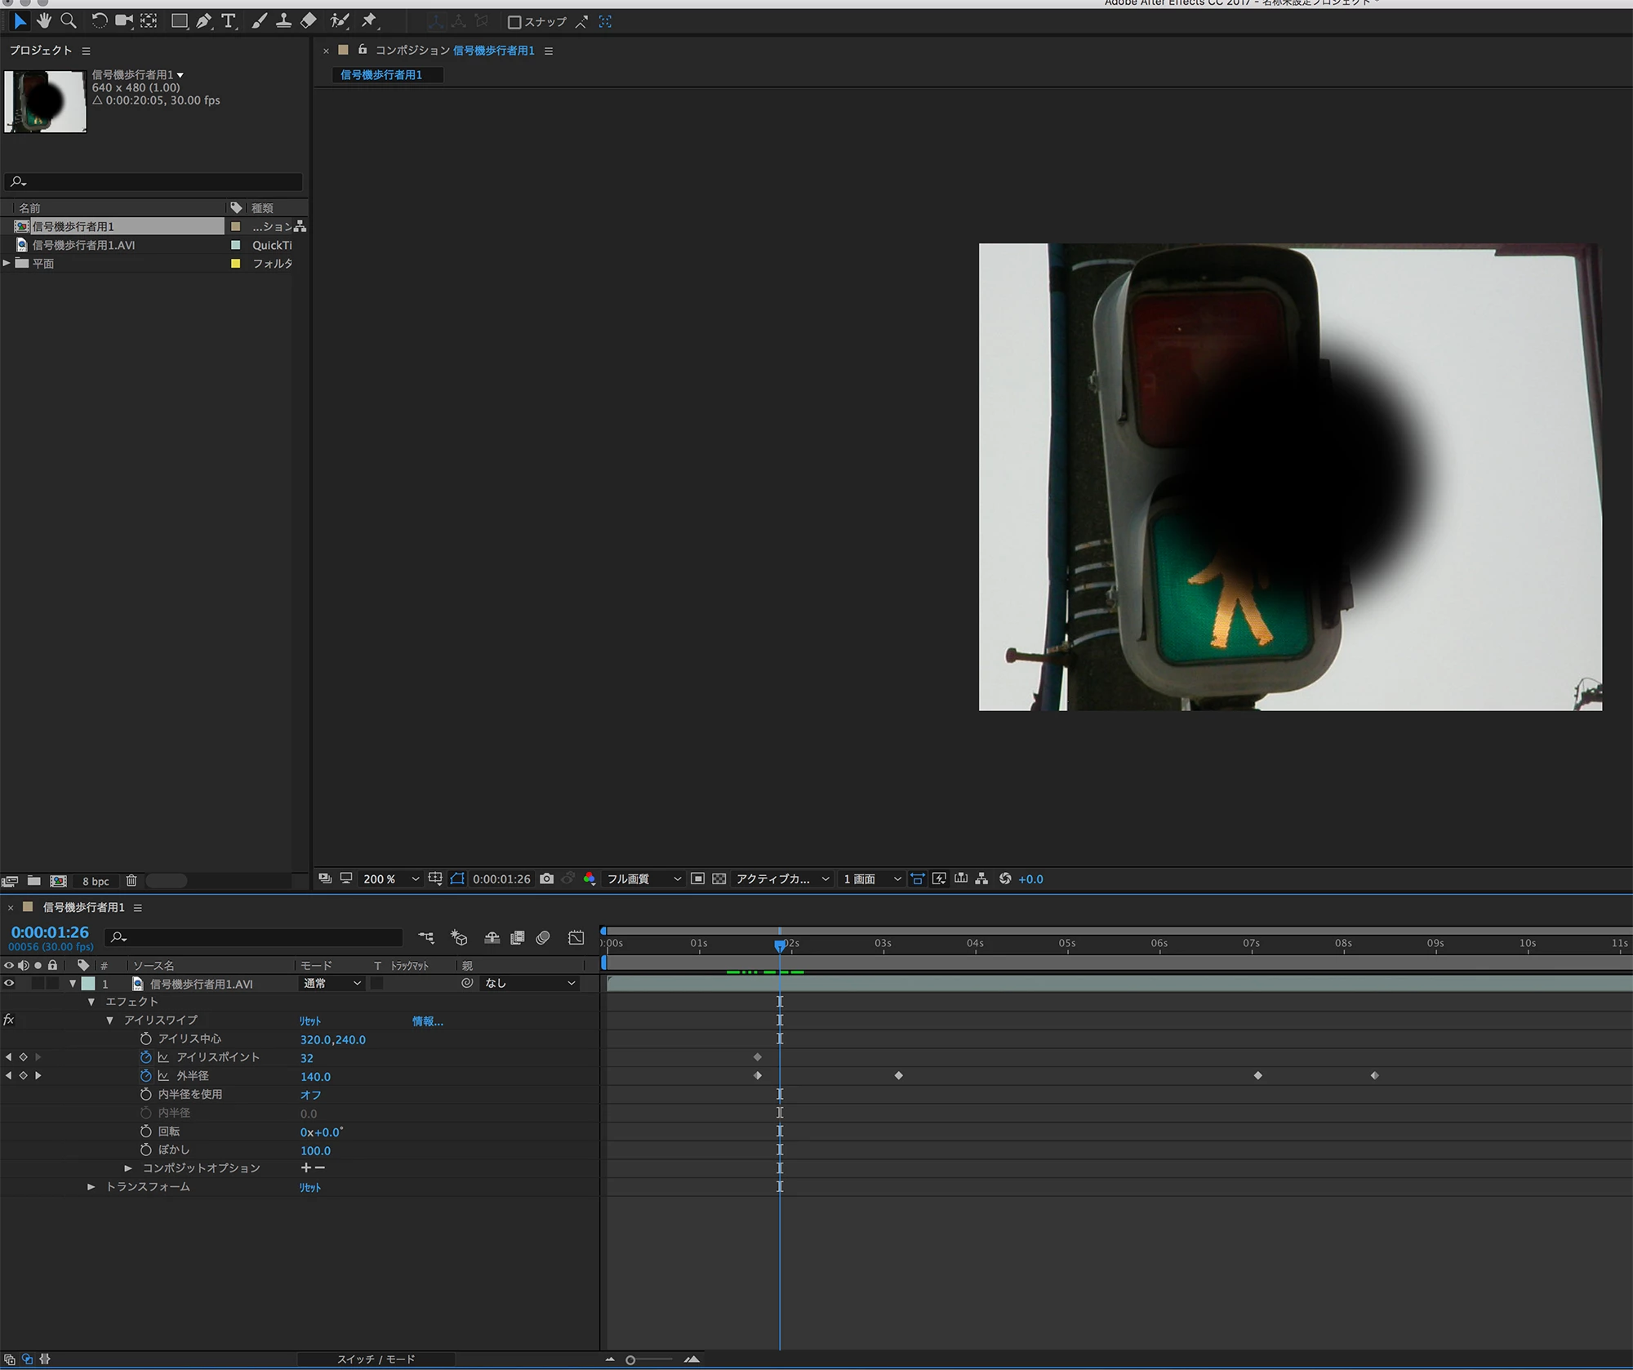Click the 外半径 keyframe at the 3-second mark
This screenshot has height=1370, width=1633.
pos(898,1075)
